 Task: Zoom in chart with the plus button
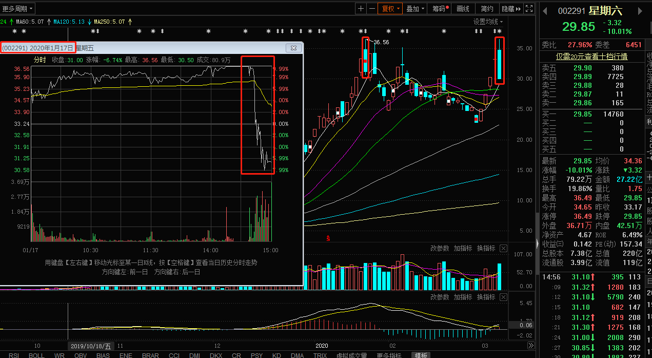click(361, 9)
